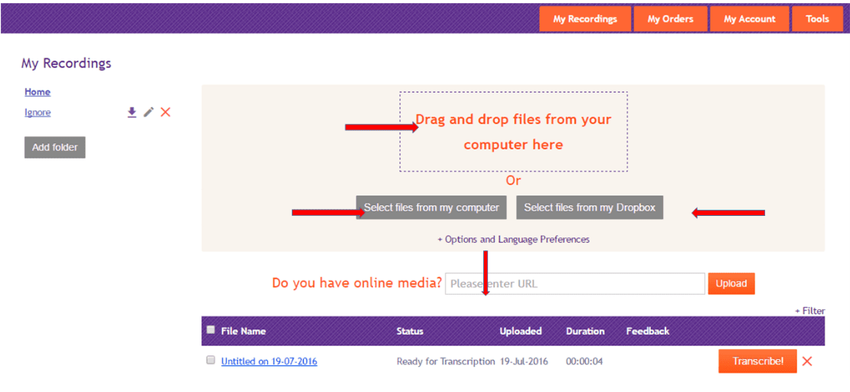Choose Select files from my Dropbox
Screen dimensions: 850x392
click(590, 207)
